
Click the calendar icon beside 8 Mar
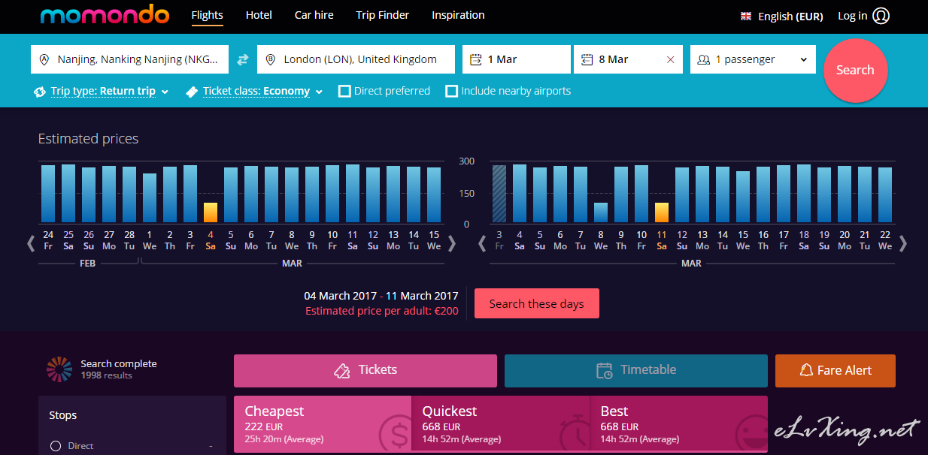[x=587, y=59]
